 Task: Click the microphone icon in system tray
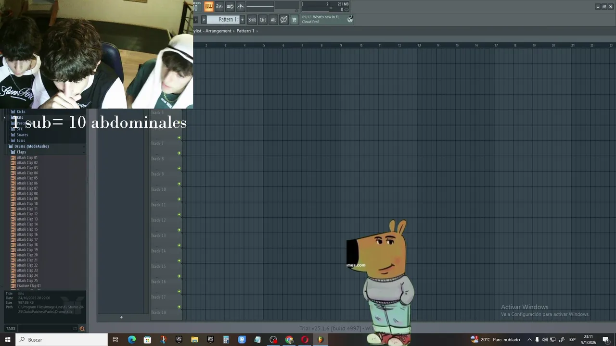(537, 340)
